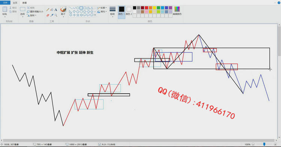Select the Color picker eyedropper tool
This screenshot has width=281, height=147.
click(x=52, y=15)
